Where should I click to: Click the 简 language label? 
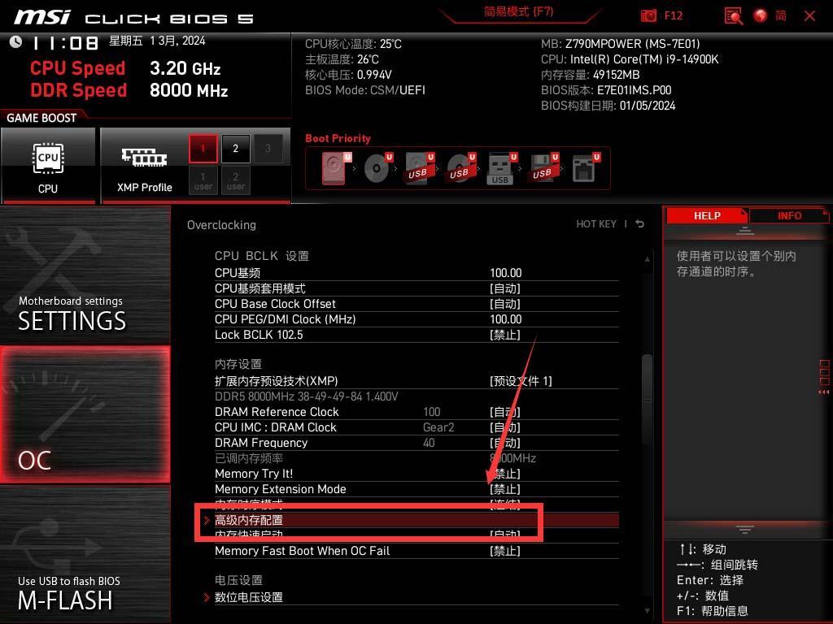click(780, 15)
